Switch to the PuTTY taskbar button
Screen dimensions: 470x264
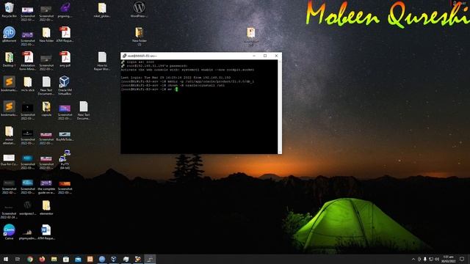pos(150,259)
